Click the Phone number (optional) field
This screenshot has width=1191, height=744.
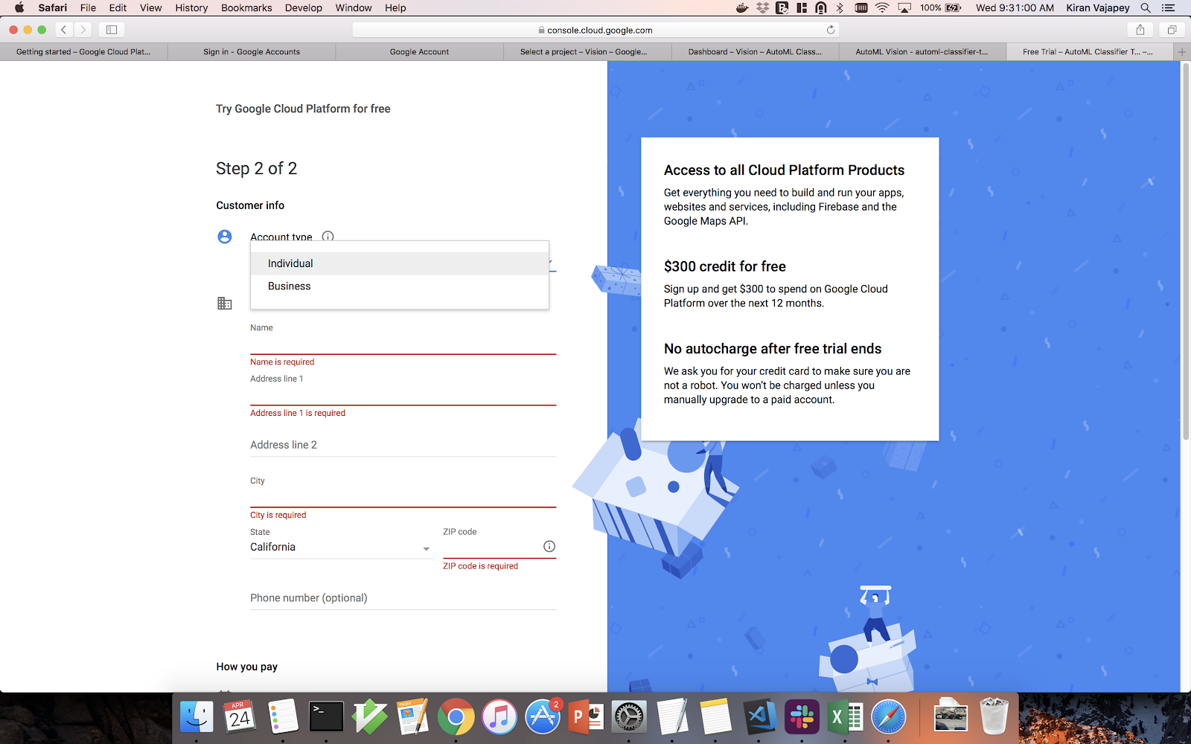point(403,598)
